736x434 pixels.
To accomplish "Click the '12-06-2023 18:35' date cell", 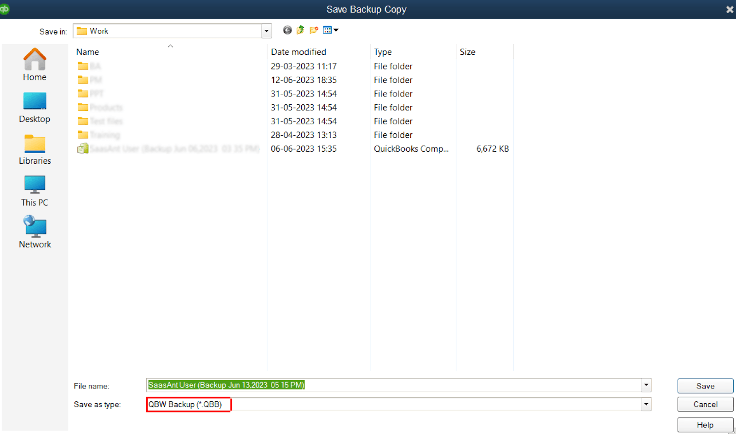I will point(304,80).
